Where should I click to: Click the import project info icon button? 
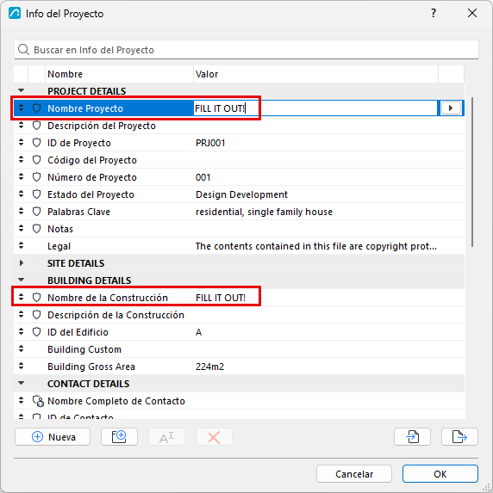[412, 437]
